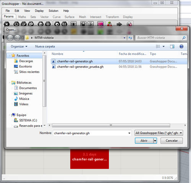191x183 pixels.
Task: Select the cherry icon in Params toolbar
Action: point(109,24)
